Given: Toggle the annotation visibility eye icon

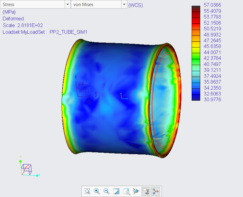Looking at the screenshot, I should tap(145, 191).
